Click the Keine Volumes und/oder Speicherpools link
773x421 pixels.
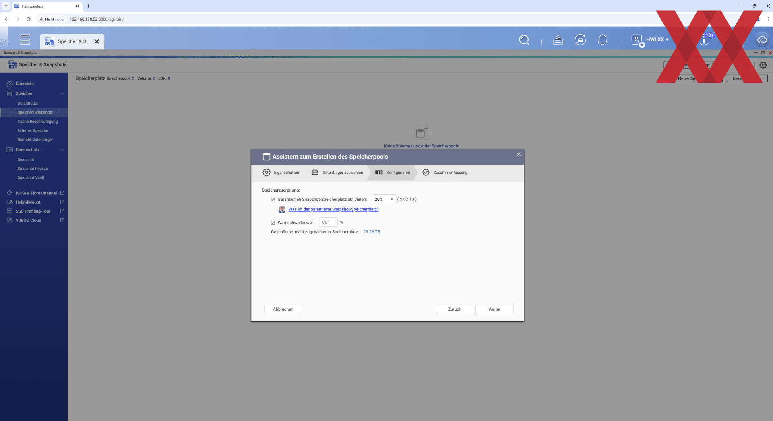[x=421, y=146]
